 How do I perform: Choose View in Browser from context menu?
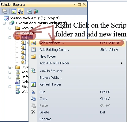[77, 71]
